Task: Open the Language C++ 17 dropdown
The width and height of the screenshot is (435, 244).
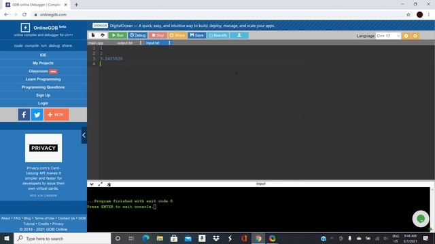Action: pyautogui.click(x=388, y=36)
